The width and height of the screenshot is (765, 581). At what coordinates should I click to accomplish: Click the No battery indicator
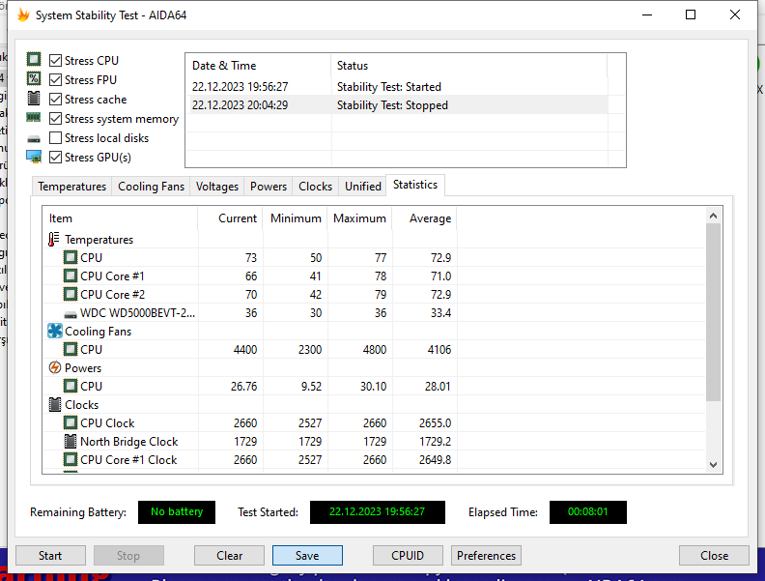tap(177, 512)
